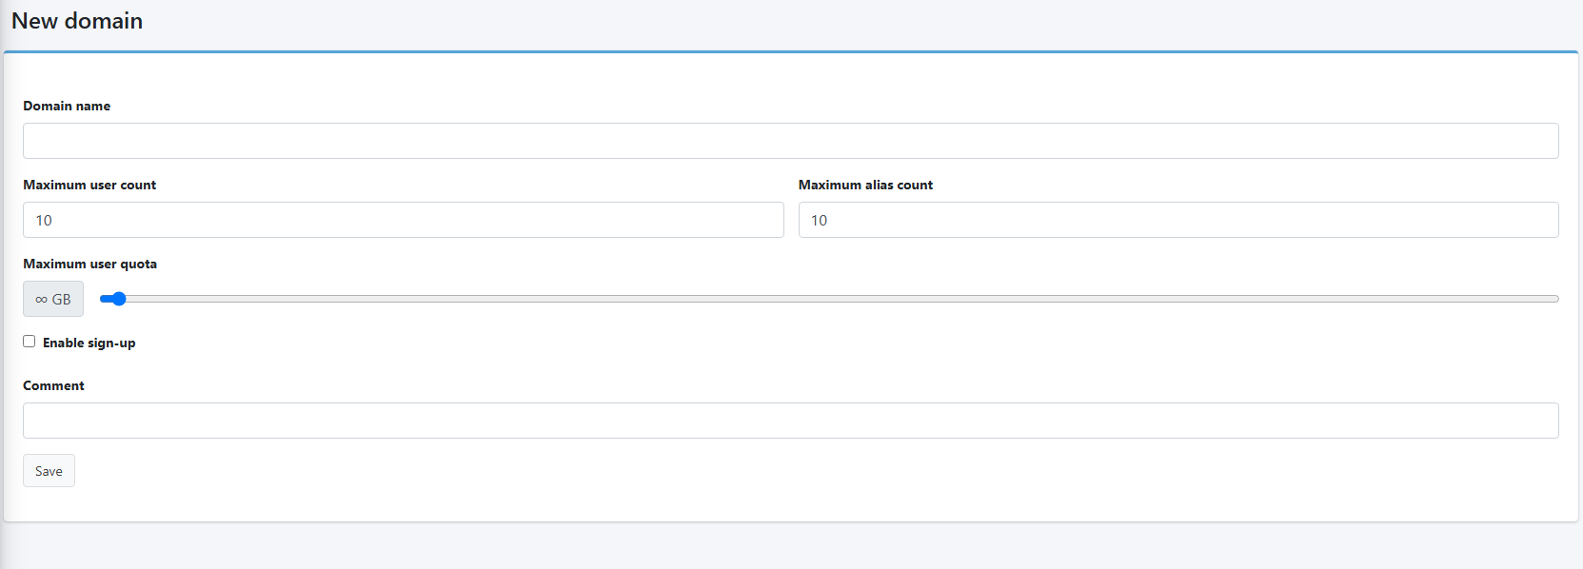
Task: Click the 'Comment' field label
Action: [53, 385]
